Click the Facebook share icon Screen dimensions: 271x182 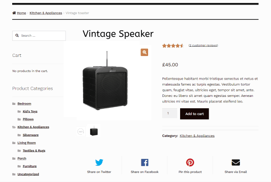tap(144, 163)
